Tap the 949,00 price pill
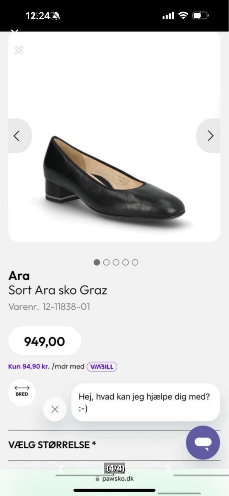The height and width of the screenshot is (496, 229). coord(45,341)
